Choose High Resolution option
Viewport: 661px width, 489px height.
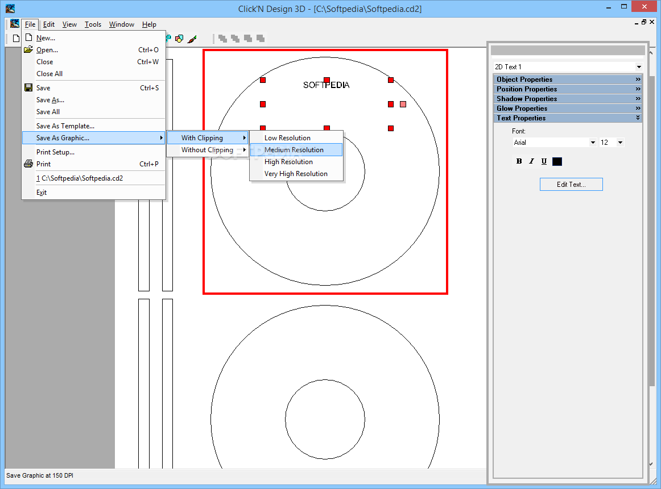(296, 162)
